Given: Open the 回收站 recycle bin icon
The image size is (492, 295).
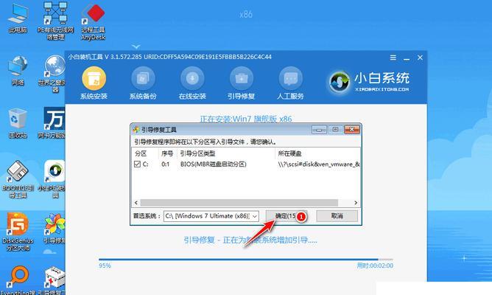Looking at the screenshot, I should click(x=18, y=123).
